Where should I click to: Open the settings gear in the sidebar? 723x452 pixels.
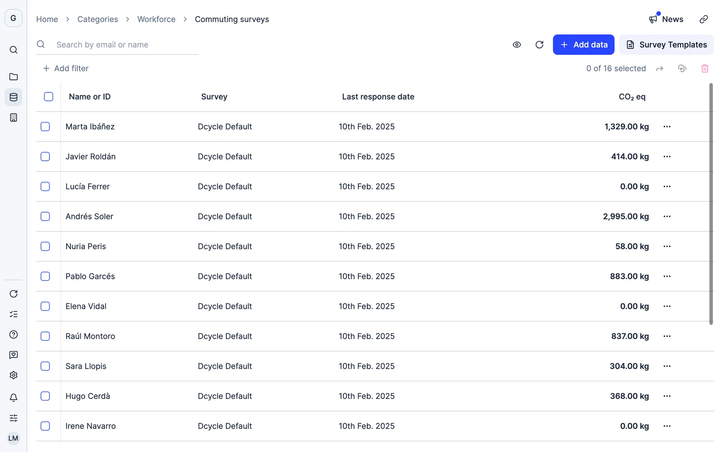pos(13,375)
